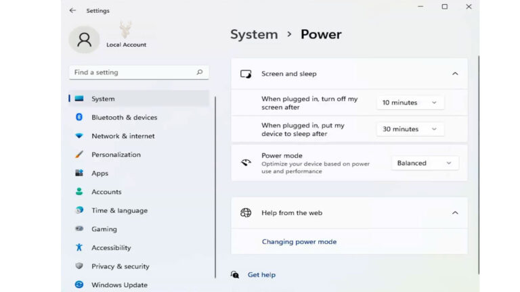Viewport: 520px width, 292px height.
Task: Click the back arrow beside Settings
Action: (x=72, y=11)
